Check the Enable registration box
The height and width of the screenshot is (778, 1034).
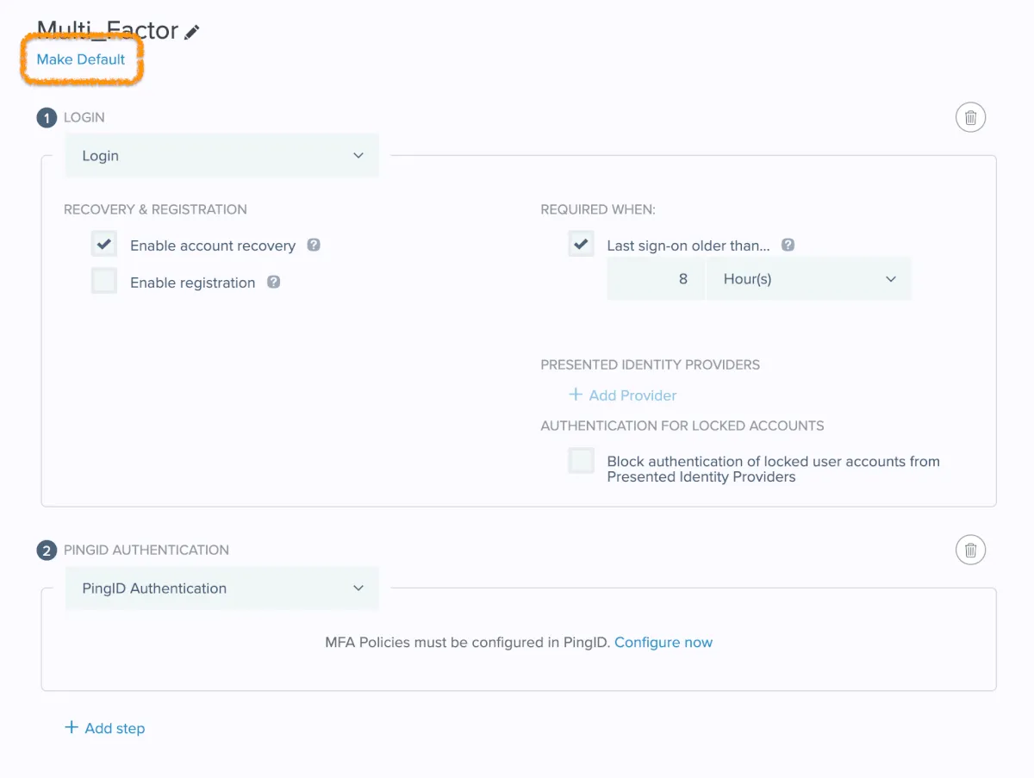point(104,282)
